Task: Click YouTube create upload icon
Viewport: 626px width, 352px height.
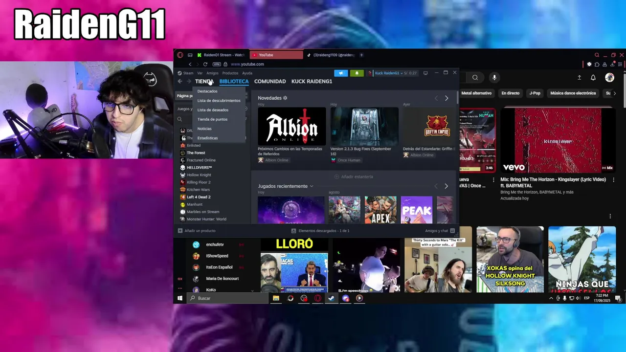Action: coord(580,77)
